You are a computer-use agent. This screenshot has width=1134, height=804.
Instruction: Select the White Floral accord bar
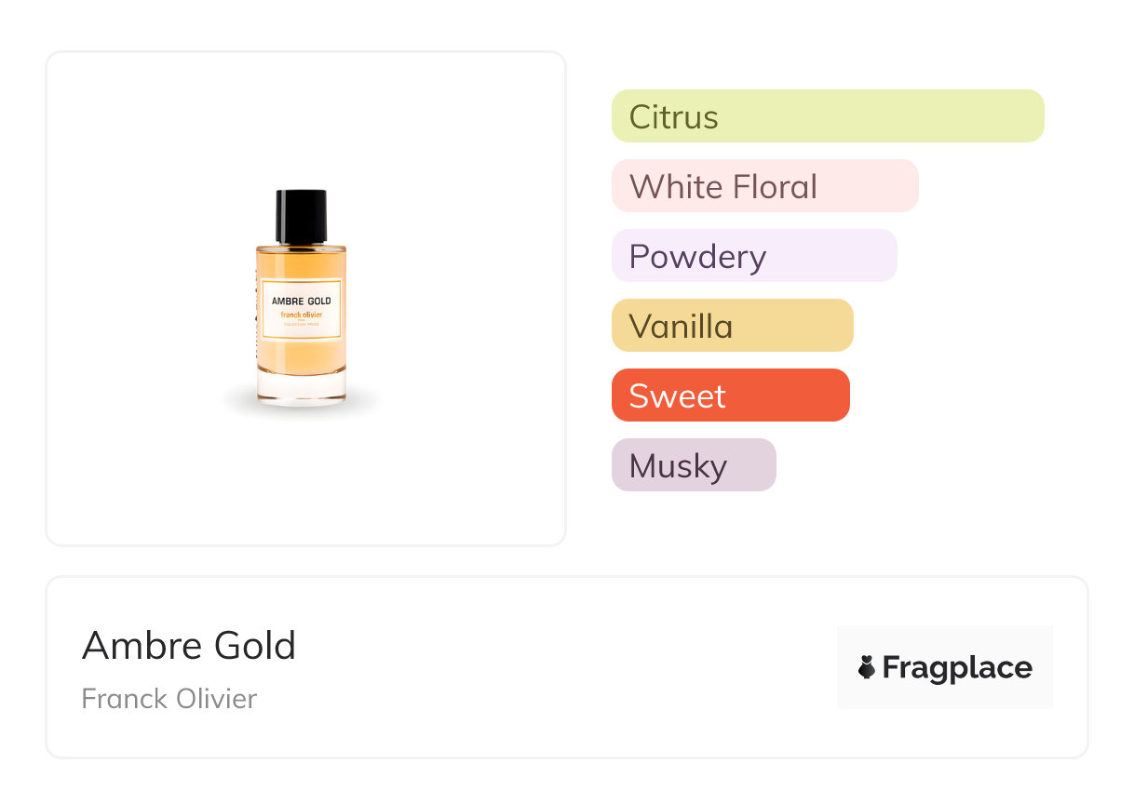(764, 186)
